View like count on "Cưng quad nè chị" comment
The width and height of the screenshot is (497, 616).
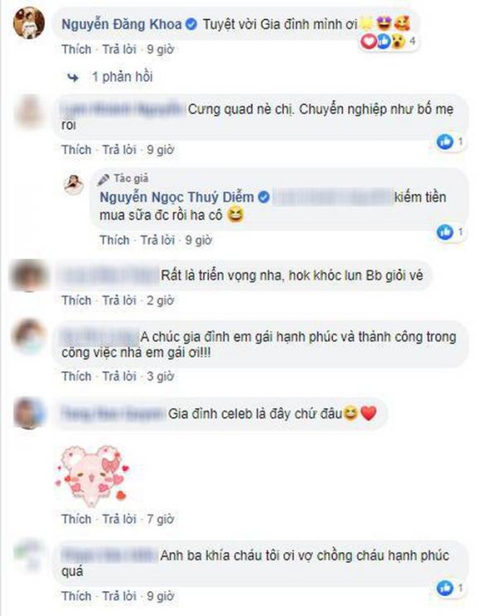click(x=451, y=142)
